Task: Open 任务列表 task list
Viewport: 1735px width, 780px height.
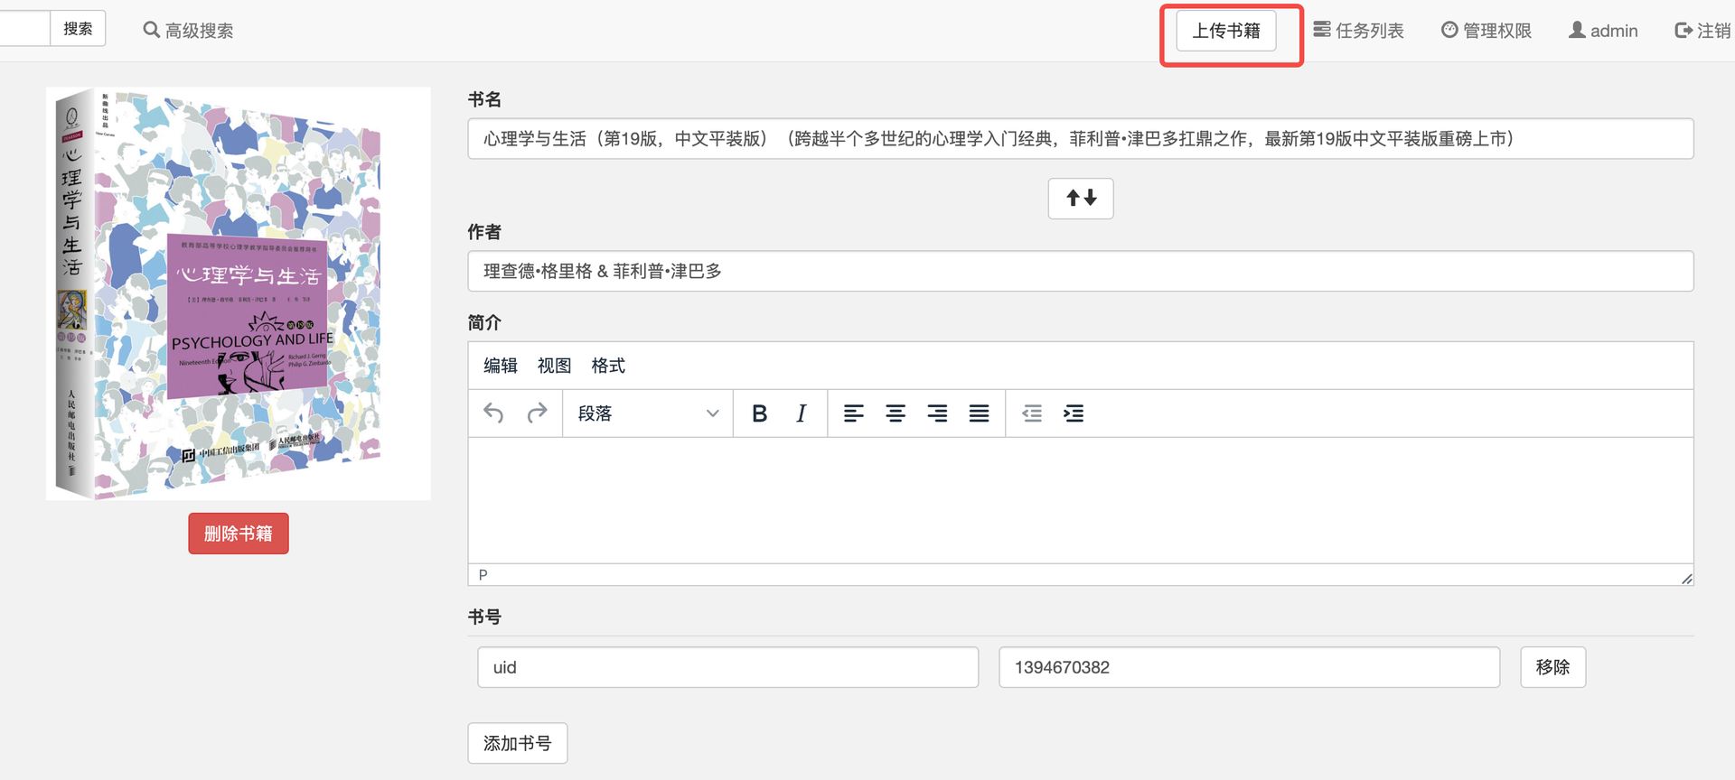Action: 1358,31
